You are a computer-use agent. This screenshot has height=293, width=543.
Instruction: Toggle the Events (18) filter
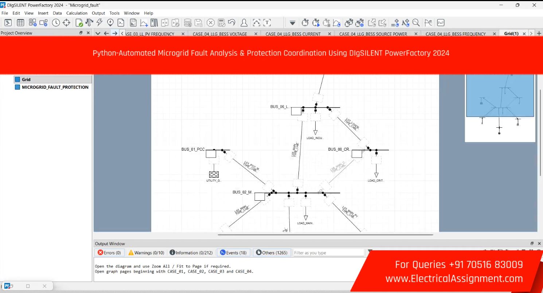click(234, 252)
